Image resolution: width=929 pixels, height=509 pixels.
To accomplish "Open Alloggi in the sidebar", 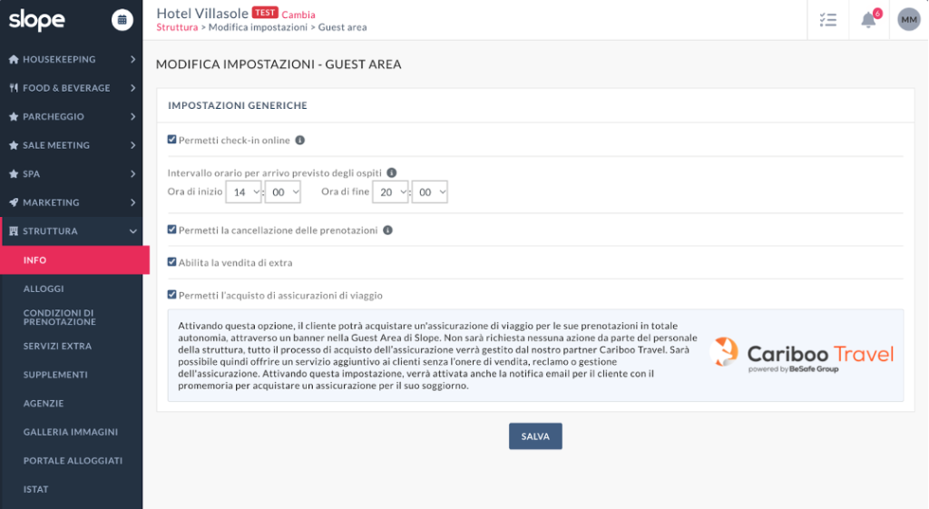I will tap(44, 289).
